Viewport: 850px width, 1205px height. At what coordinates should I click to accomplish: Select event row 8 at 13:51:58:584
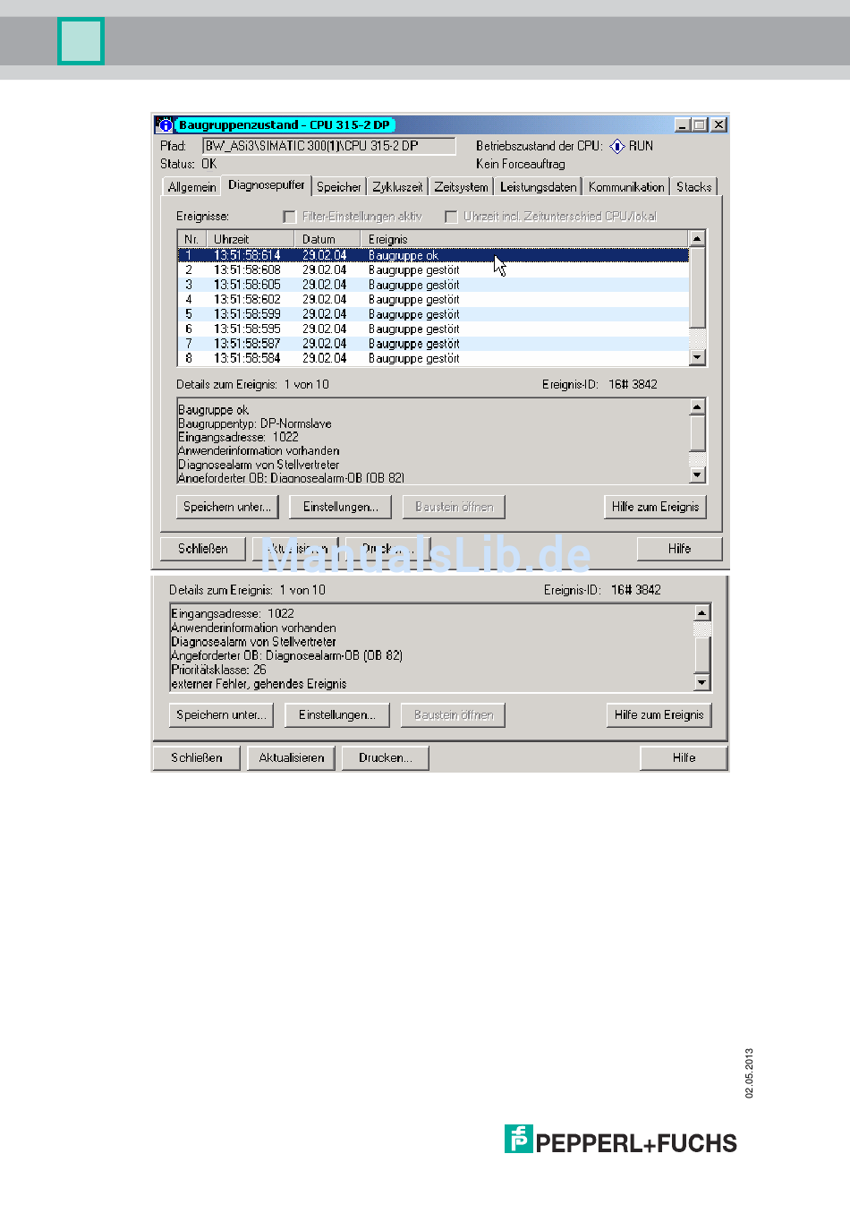click(433, 358)
